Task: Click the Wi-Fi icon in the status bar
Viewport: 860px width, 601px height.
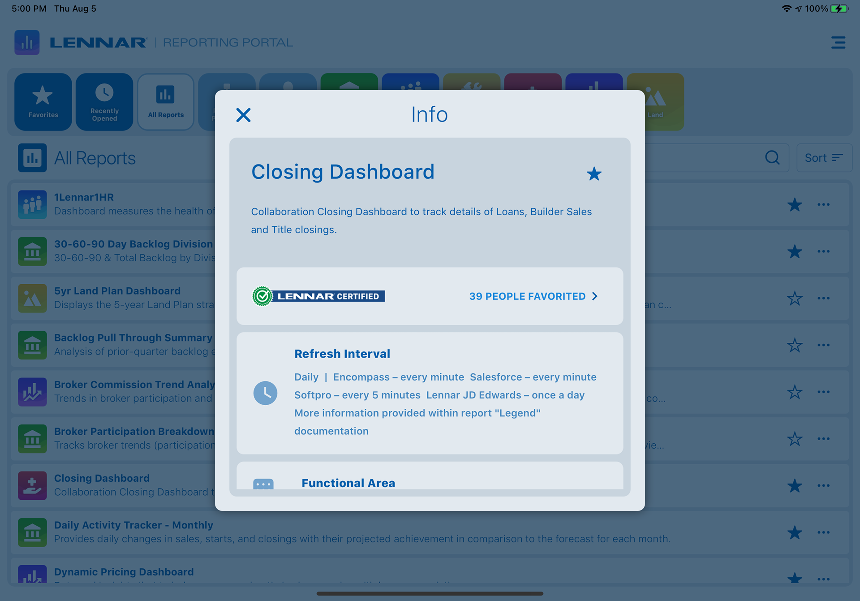Action: point(786,9)
